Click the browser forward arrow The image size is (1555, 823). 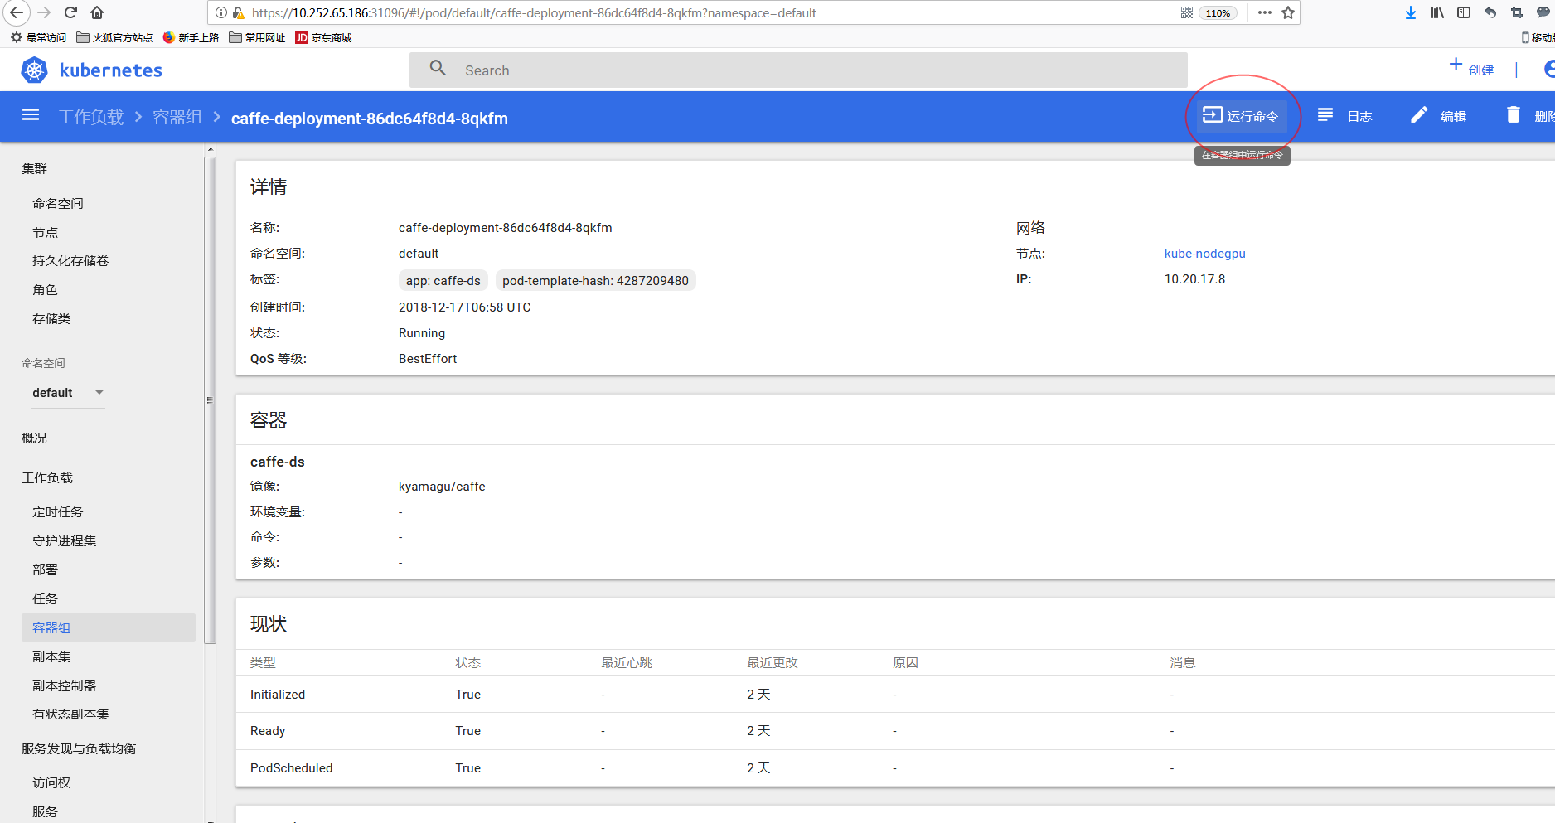45,12
